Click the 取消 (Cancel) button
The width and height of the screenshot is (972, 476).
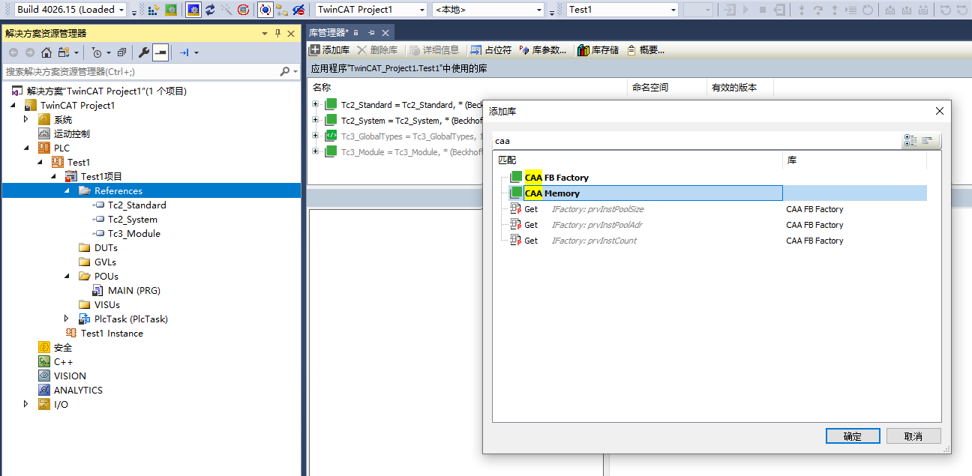tap(913, 436)
